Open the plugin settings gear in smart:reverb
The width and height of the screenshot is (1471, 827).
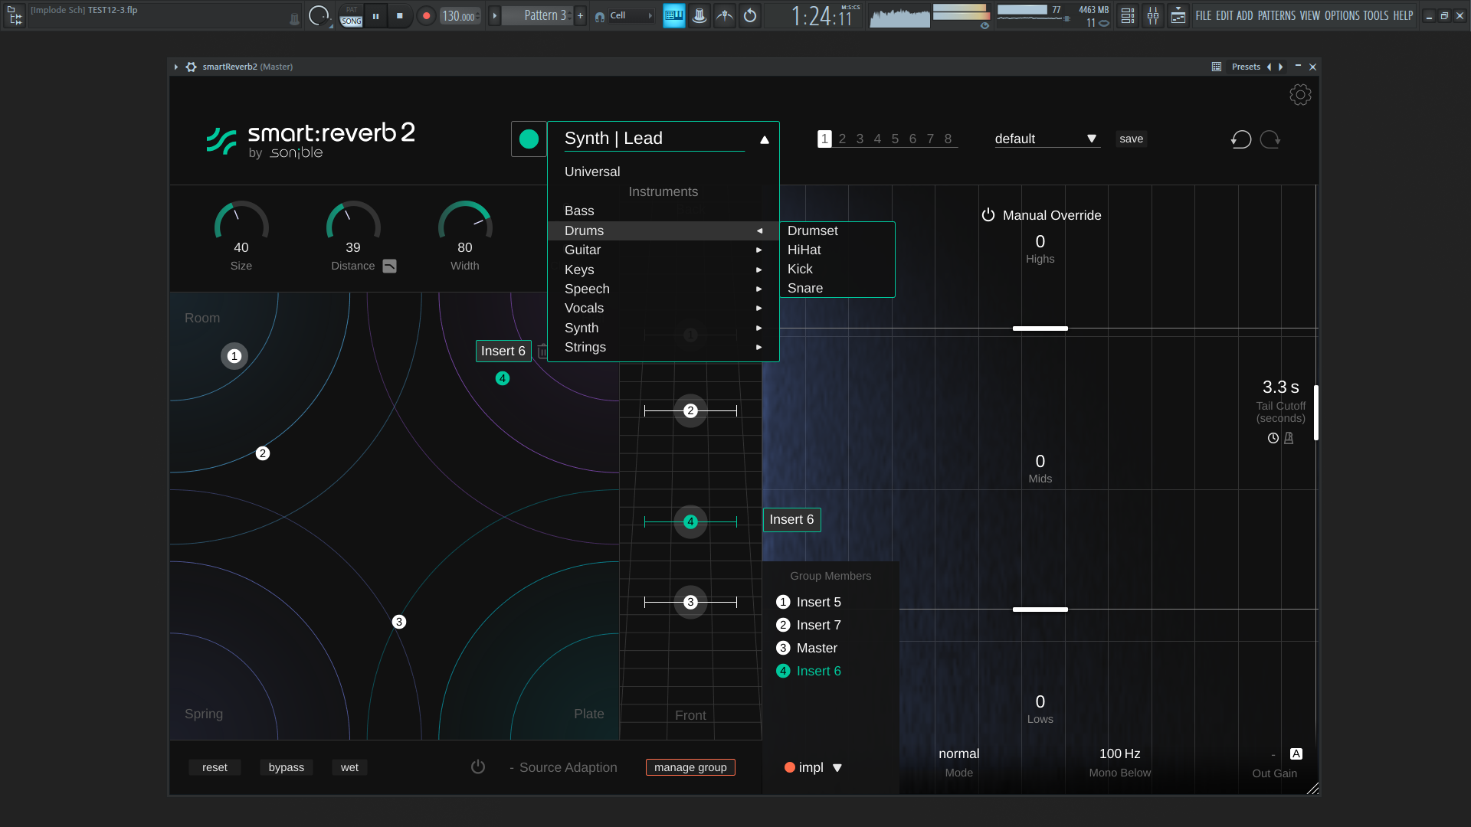[1300, 95]
